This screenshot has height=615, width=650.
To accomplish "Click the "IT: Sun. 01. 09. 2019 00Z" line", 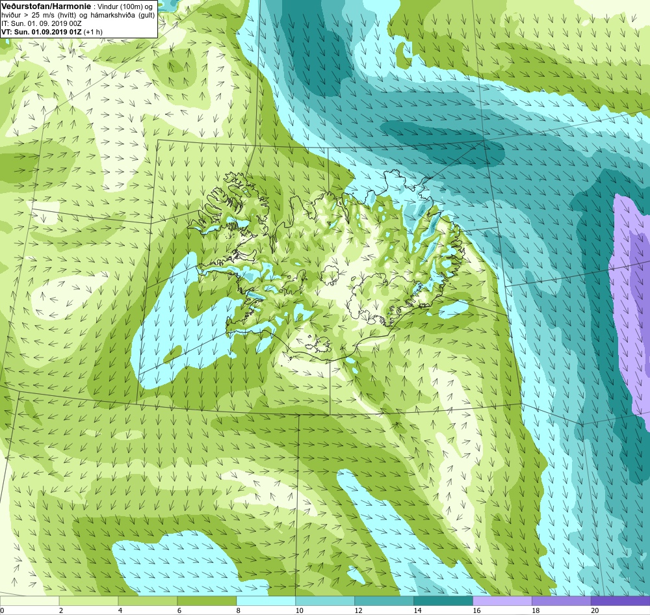I will [42, 23].
